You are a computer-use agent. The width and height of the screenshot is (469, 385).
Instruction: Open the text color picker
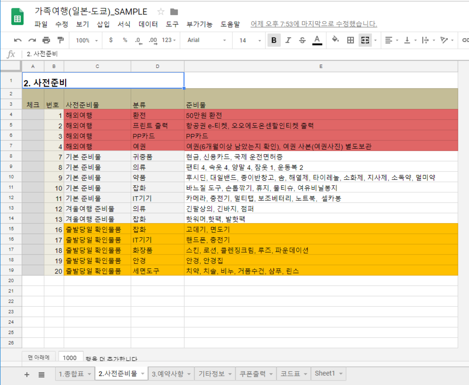pos(317,40)
